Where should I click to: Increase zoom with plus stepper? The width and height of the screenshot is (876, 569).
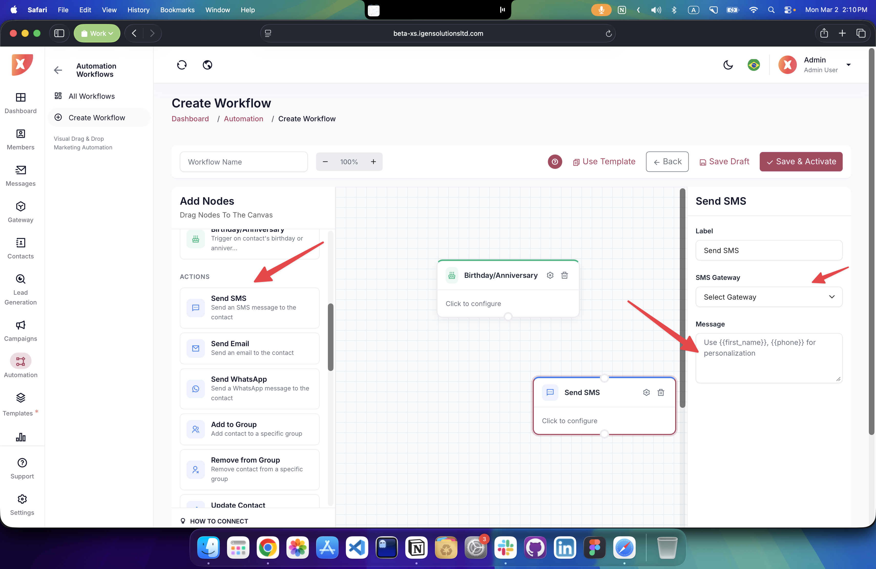point(373,162)
